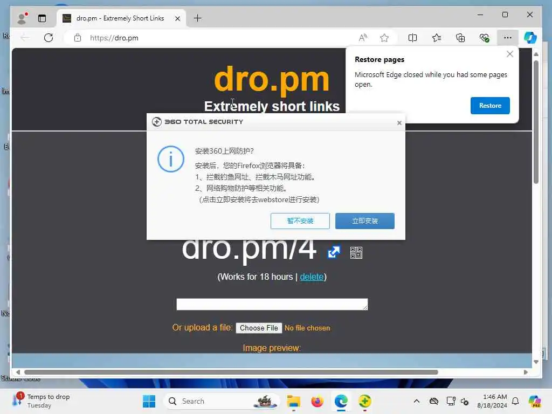This screenshot has height=414, width=552.
Task: Open the Edge profile icon
Action: pos(23,18)
